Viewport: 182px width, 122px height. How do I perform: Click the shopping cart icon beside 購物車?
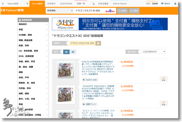[169, 4]
